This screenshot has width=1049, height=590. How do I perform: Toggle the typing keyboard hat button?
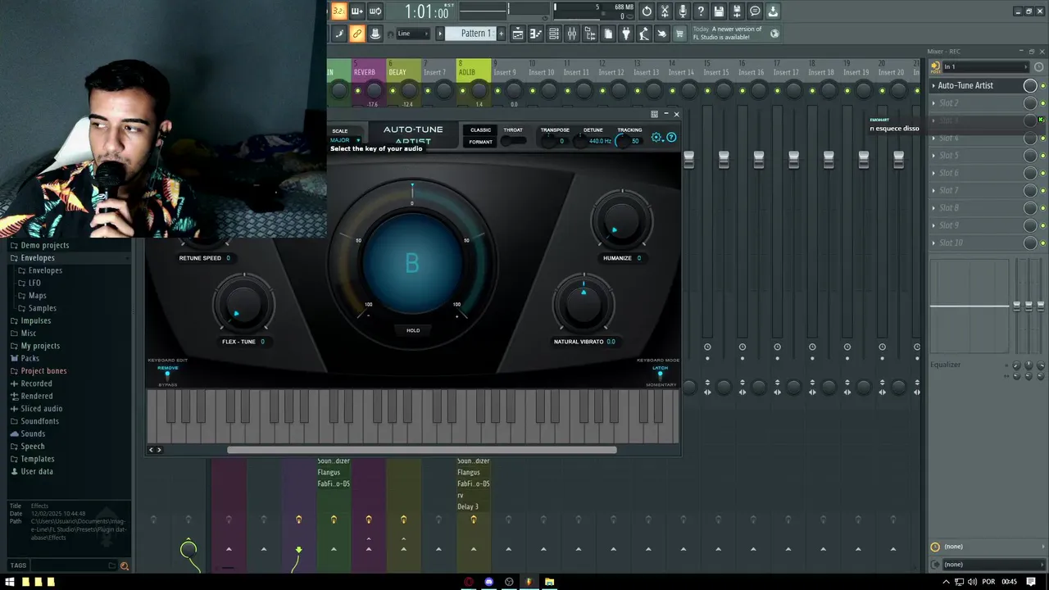point(375,34)
